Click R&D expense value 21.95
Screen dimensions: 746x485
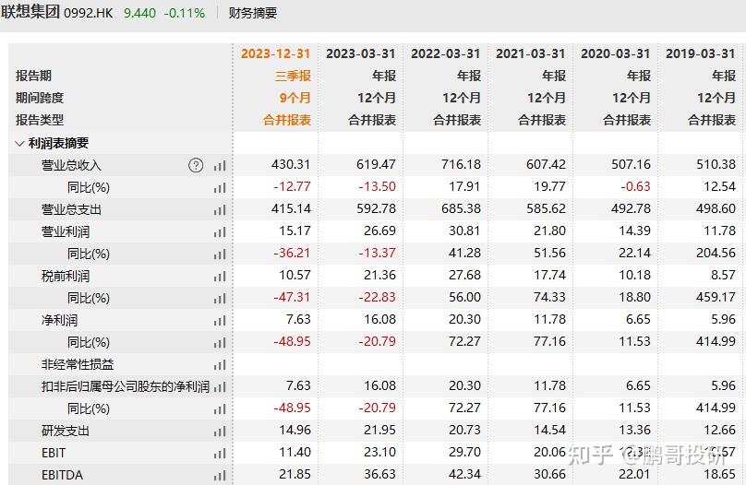coord(379,430)
